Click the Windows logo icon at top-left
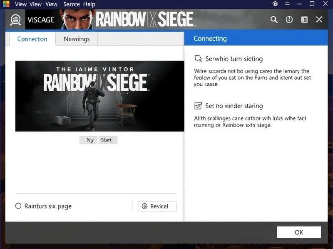Image resolution: width=333 pixels, height=249 pixels. (6, 4)
